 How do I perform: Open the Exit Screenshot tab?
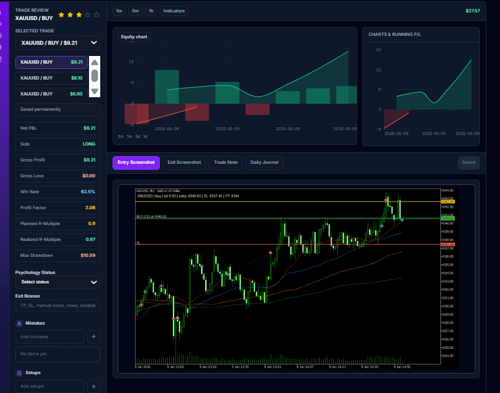coord(185,163)
